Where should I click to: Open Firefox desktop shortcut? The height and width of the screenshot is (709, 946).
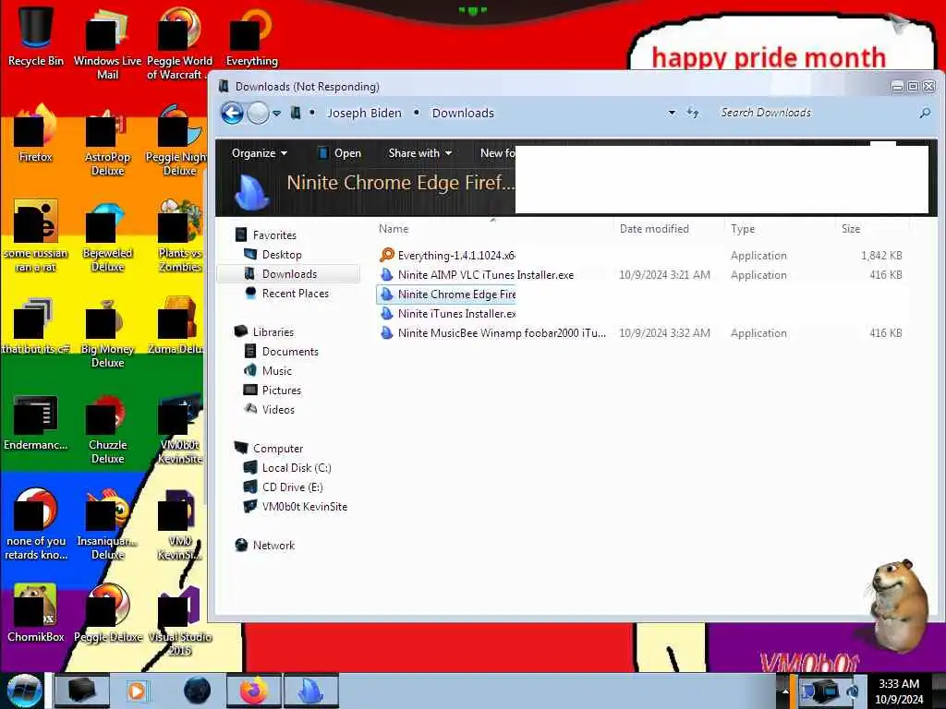point(36,134)
